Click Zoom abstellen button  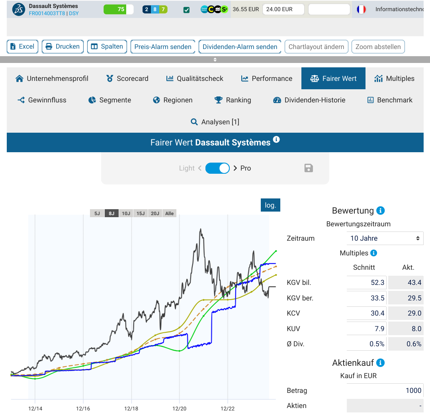point(378,47)
